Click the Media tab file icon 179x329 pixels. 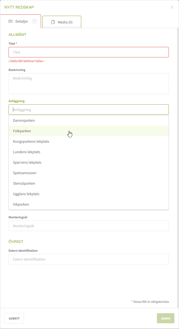coord(53,22)
